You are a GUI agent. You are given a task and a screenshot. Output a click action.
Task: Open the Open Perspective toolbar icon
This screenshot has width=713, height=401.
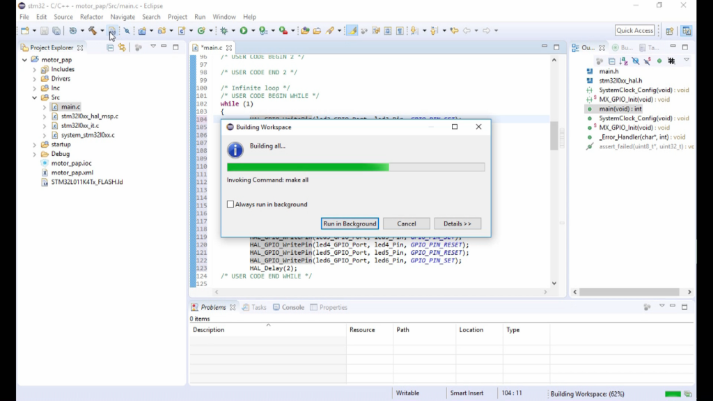[x=670, y=31]
